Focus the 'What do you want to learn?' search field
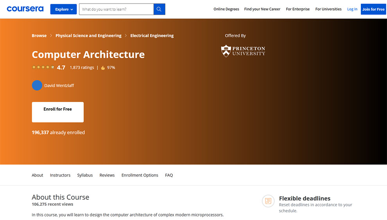This screenshot has width=387, height=220. click(x=116, y=9)
